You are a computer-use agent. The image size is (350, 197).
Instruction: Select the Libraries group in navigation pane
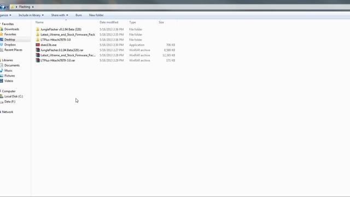tap(7, 60)
